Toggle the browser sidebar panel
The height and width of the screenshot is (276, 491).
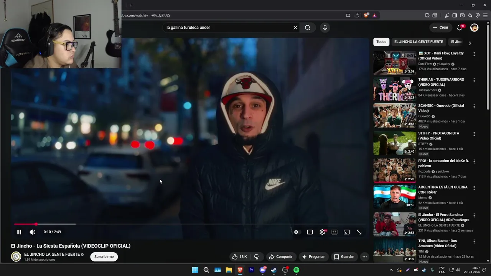(455, 15)
